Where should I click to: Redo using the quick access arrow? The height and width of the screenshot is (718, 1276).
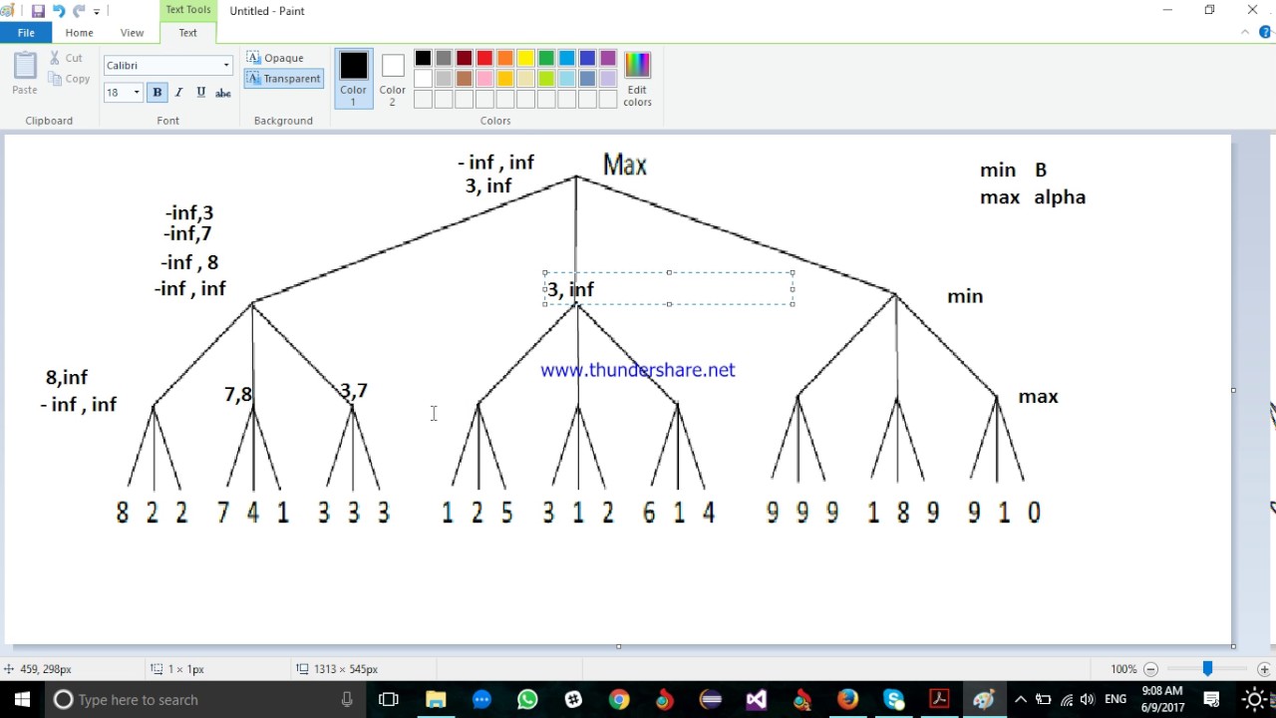coord(79,11)
